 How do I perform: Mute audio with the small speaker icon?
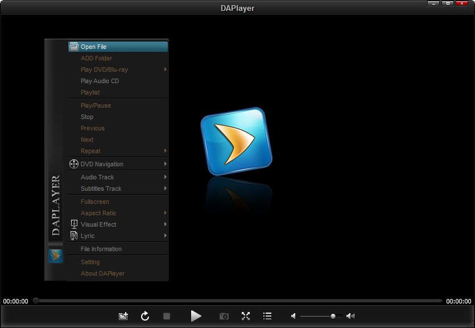[x=294, y=316]
